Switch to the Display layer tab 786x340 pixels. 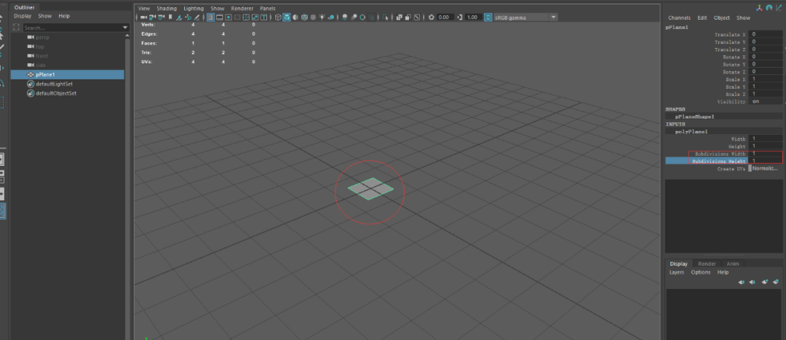coord(679,264)
